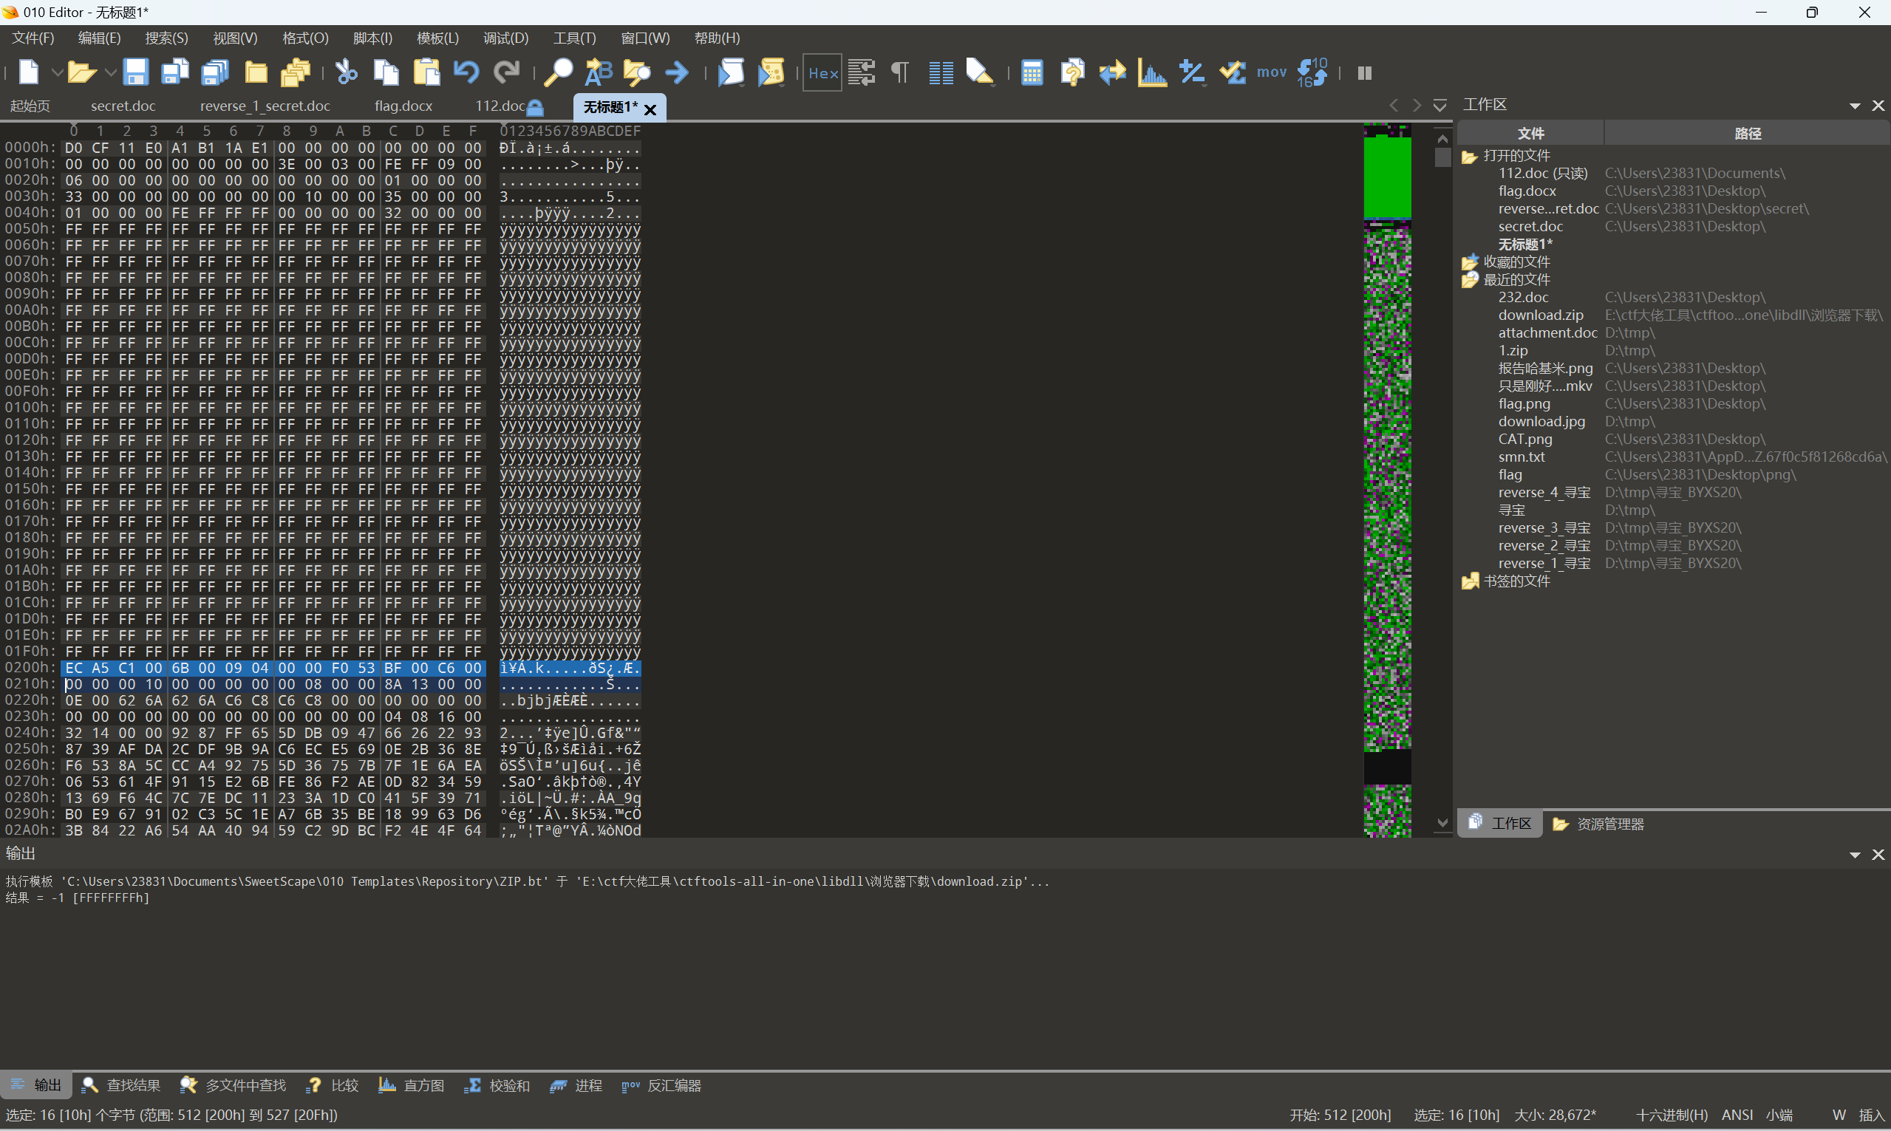Open the mov disassembler icon
This screenshot has height=1131, width=1891.
(1271, 72)
